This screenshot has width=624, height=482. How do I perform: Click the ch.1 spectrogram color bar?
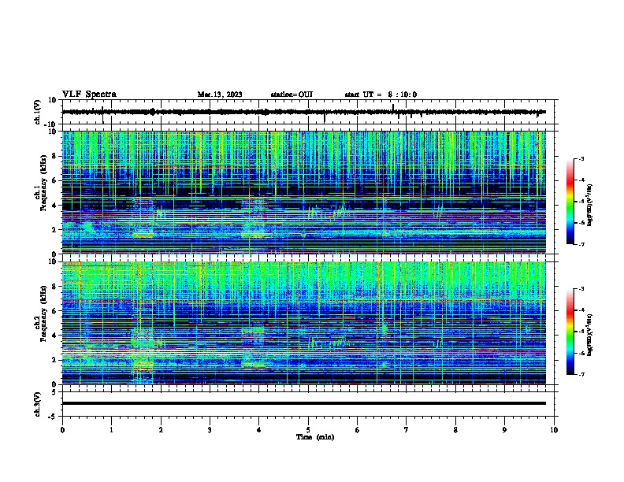[x=570, y=202]
